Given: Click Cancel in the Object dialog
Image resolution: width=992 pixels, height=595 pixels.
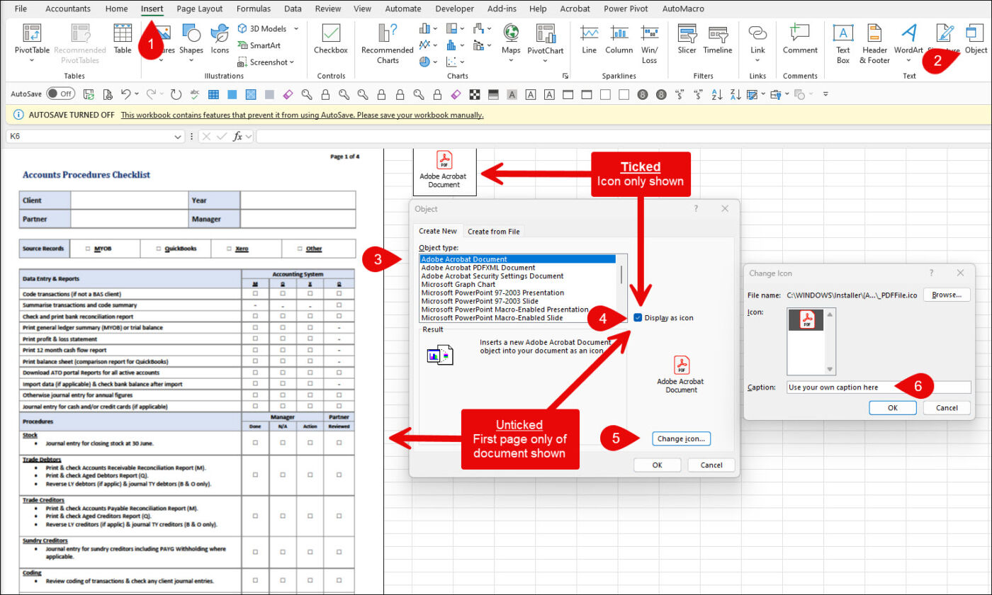Looking at the screenshot, I should coord(711,465).
